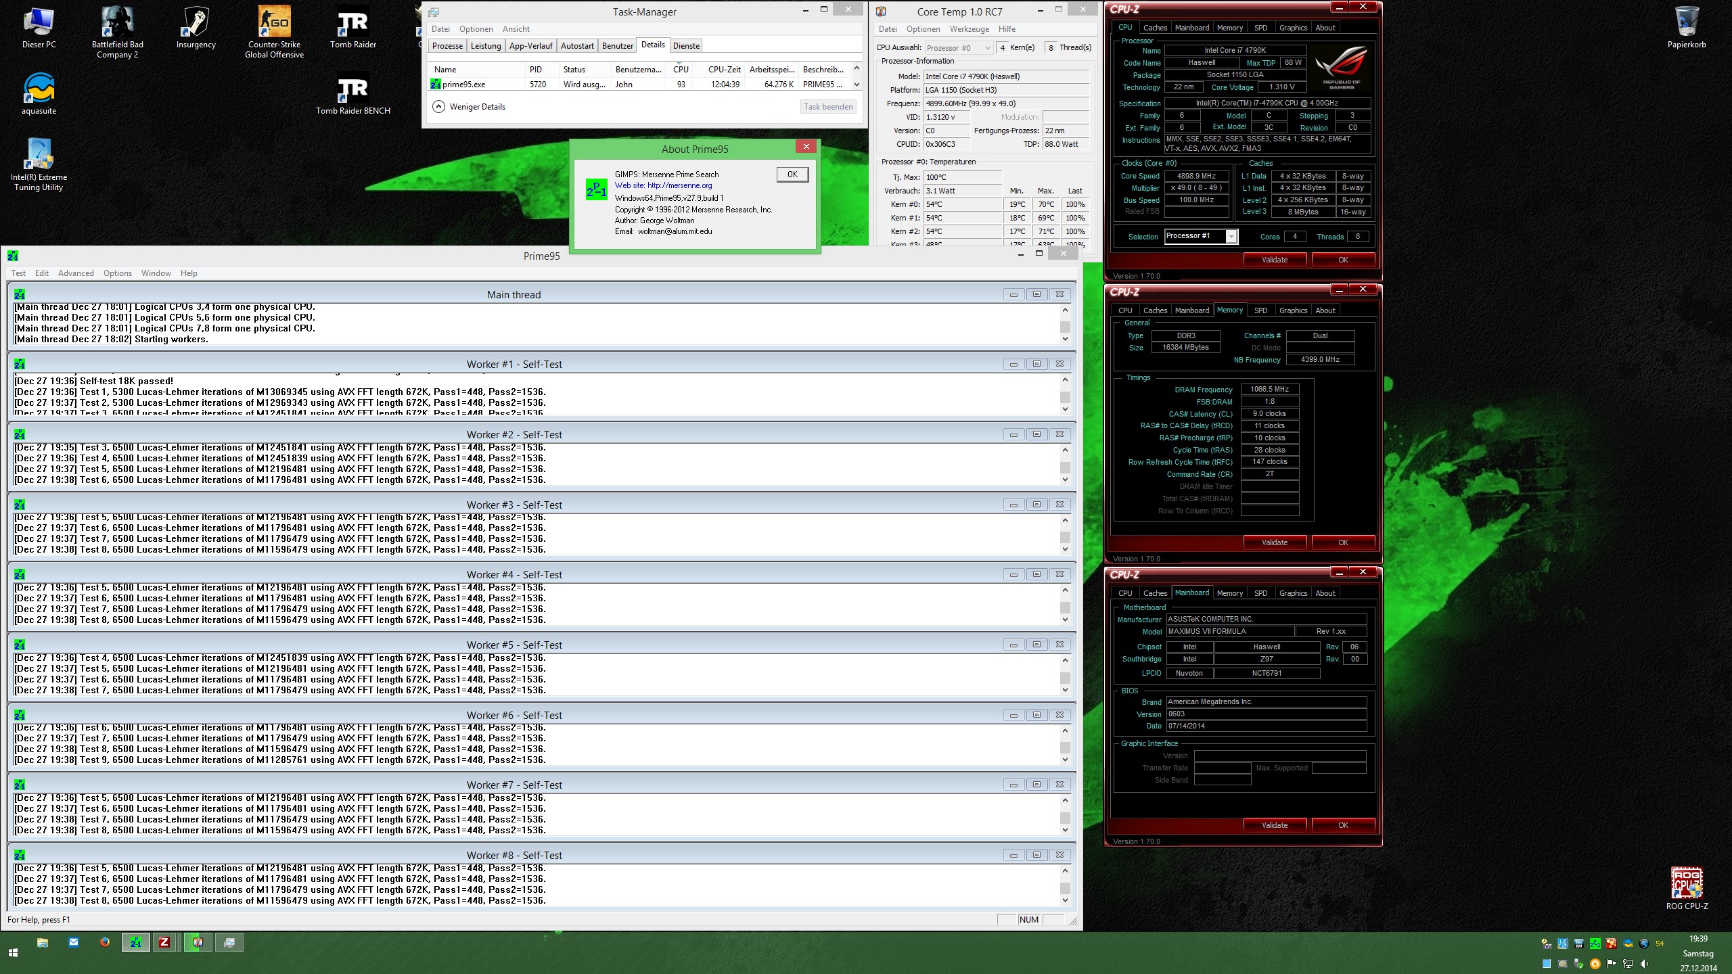
Task: Open Prime95 Options menu
Action: click(118, 273)
